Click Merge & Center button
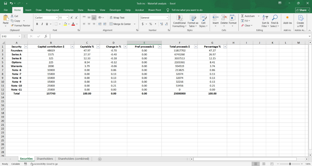The height and width of the screenshot is (166, 312). (x=120, y=24)
